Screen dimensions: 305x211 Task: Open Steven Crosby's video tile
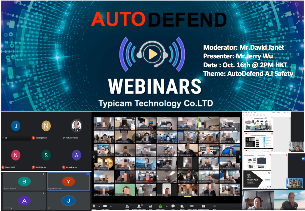click(x=125, y=137)
